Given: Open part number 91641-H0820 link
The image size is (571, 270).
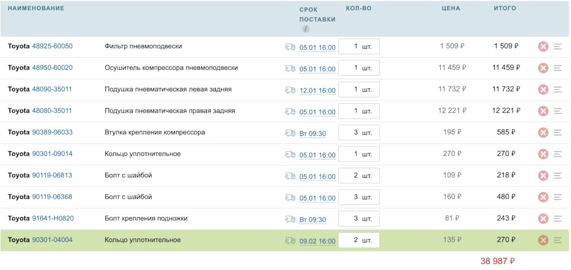Looking at the screenshot, I should tap(53, 218).
